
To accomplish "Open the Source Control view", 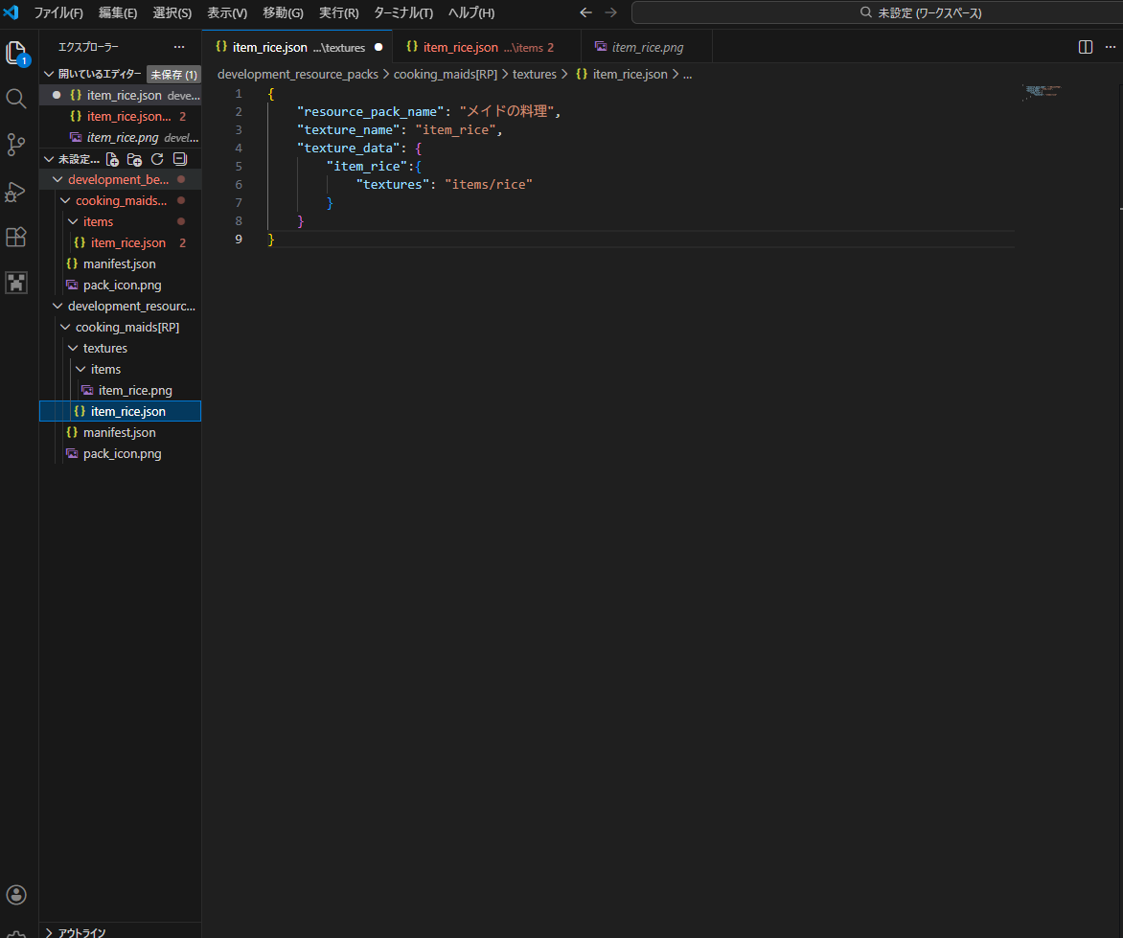I will [16, 145].
